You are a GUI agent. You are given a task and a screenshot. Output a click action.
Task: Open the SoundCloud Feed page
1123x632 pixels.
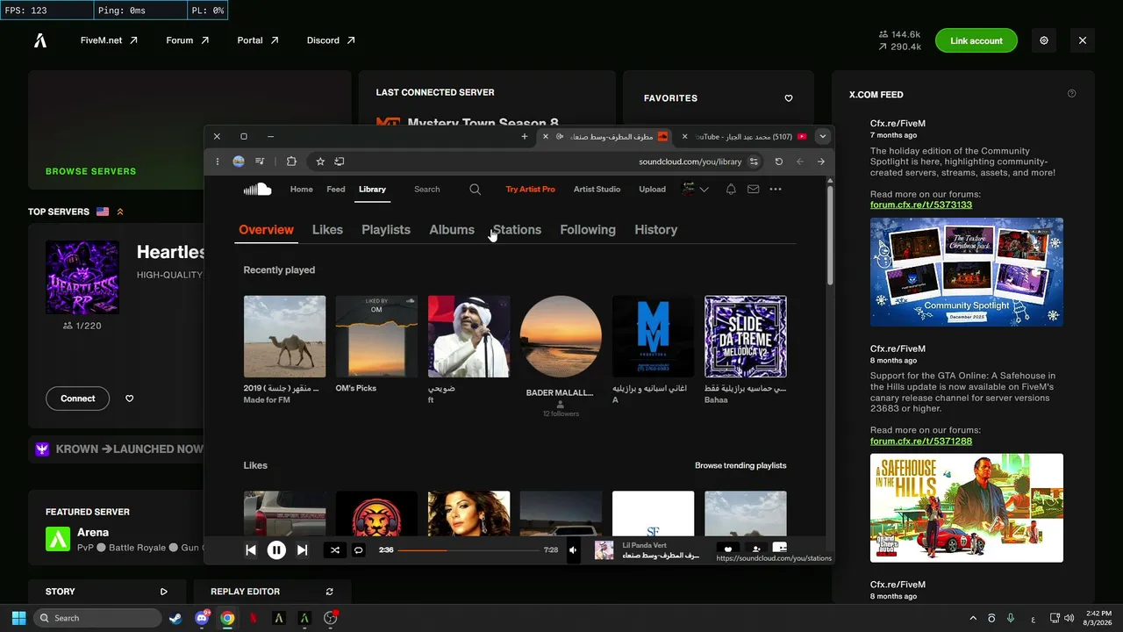pyautogui.click(x=336, y=189)
